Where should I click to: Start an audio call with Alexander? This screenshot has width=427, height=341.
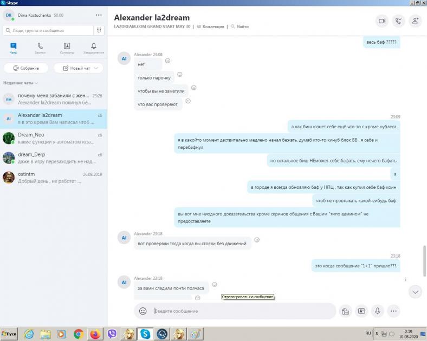point(399,21)
